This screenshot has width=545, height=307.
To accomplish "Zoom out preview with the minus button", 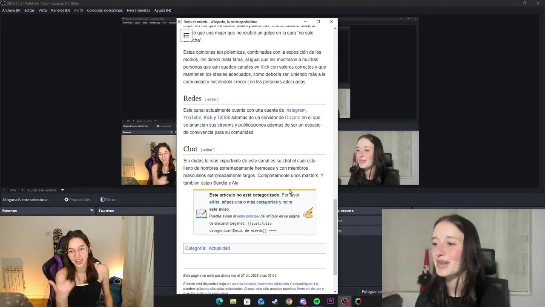I will (4, 190).
